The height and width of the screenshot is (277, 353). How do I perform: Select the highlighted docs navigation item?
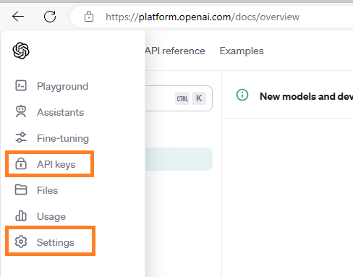pyautogui.click(x=179, y=159)
